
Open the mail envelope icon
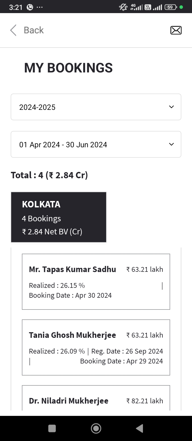(x=176, y=30)
